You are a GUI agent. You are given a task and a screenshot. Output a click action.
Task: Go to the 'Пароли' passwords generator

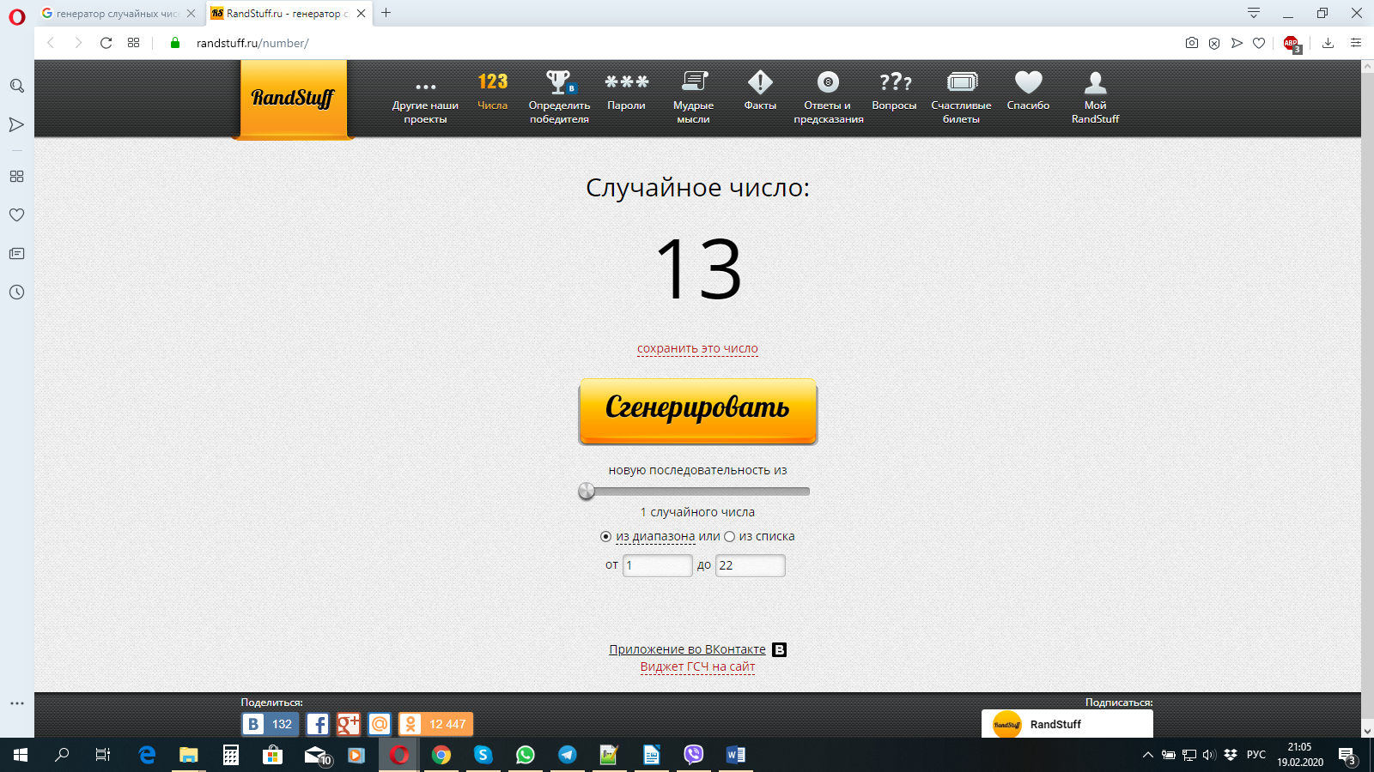click(x=626, y=92)
